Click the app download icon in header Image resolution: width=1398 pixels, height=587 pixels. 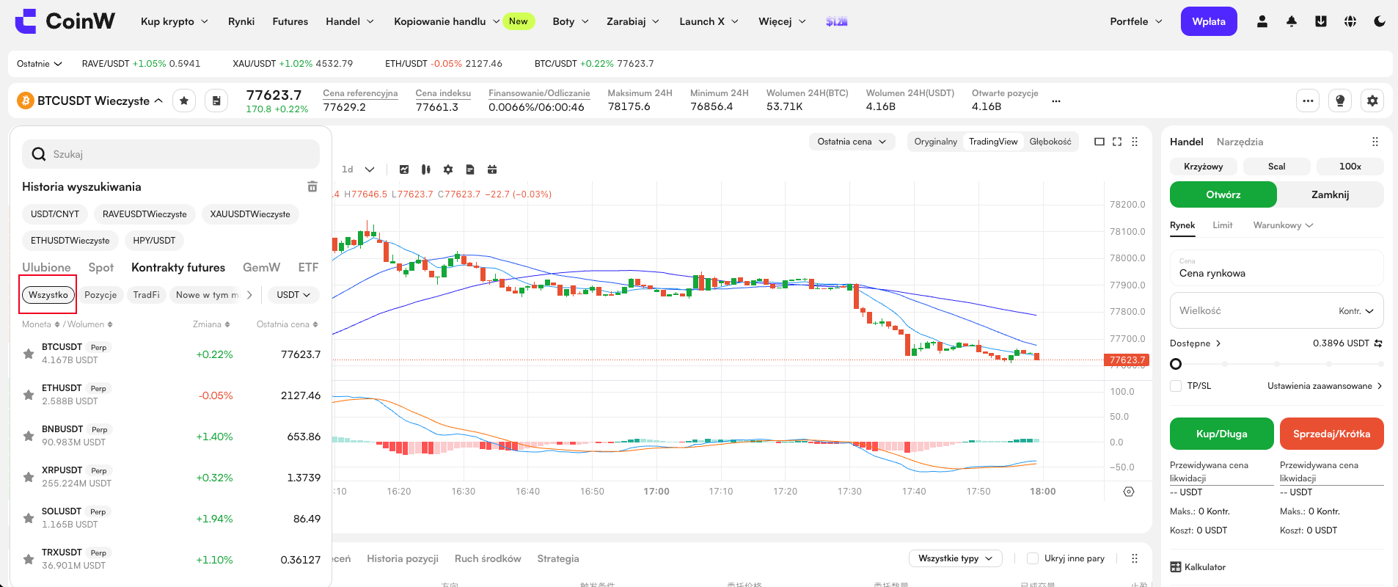click(1321, 21)
